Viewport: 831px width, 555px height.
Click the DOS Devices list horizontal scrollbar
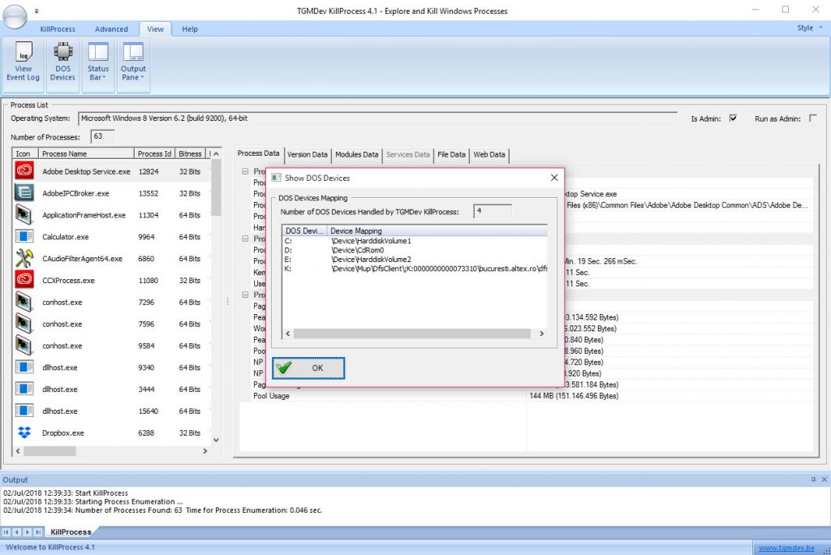point(411,333)
